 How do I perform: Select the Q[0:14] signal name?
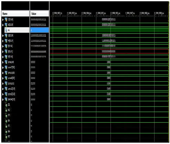tap(10, 20)
